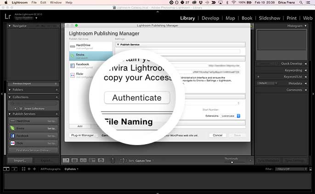This screenshot has height=194, width=315.
Task: Collapse the Histogram panel
Action: pyautogui.click(x=305, y=26)
